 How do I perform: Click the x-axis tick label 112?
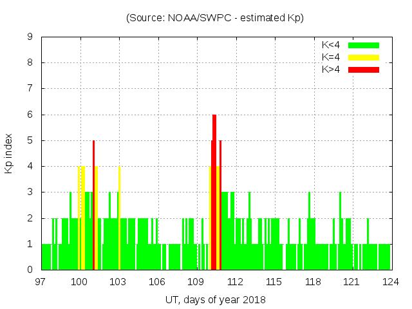pos(235,281)
